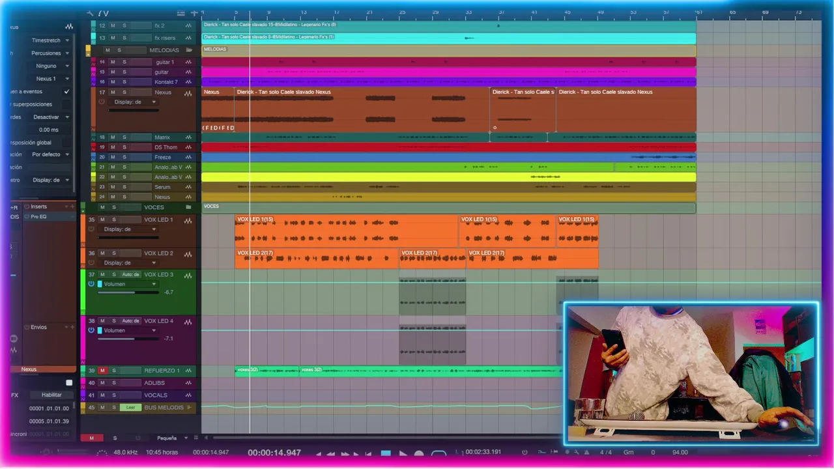Viewport: 834px width, 469px height.
Task: Open the track list wrench options icon
Action: [90, 13]
